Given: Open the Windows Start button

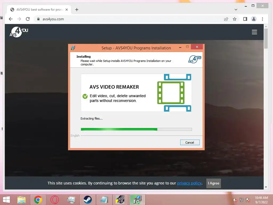Looking at the screenshot, I should [x=6, y=200].
